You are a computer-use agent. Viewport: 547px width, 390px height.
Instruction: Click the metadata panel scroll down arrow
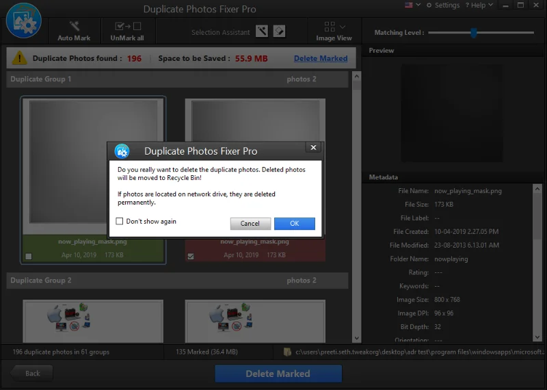pyautogui.click(x=537, y=337)
